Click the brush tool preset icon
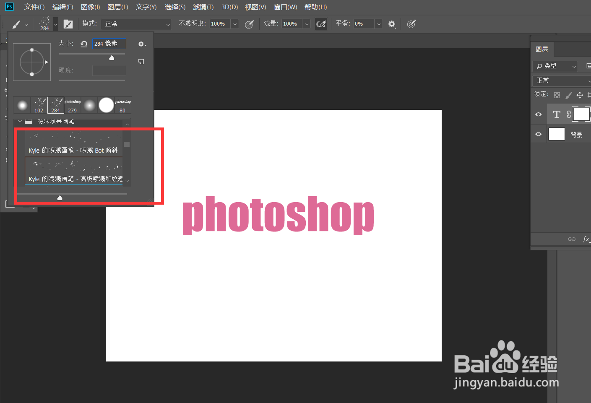This screenshot has height=403, width=591. pos(16,24)
